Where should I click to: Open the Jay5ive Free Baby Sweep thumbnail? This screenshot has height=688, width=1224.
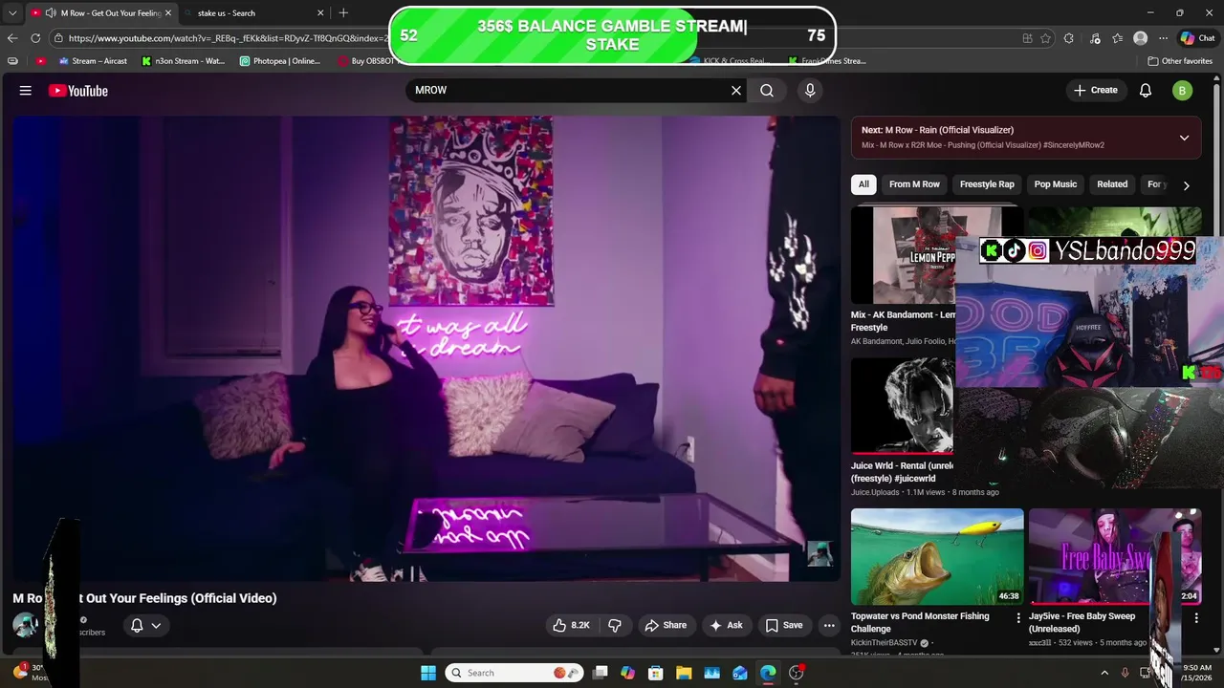(x=1115, y=556)
